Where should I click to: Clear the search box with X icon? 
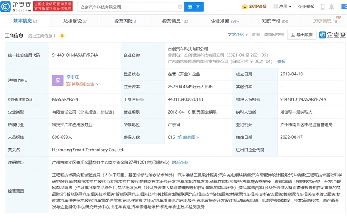180,7
